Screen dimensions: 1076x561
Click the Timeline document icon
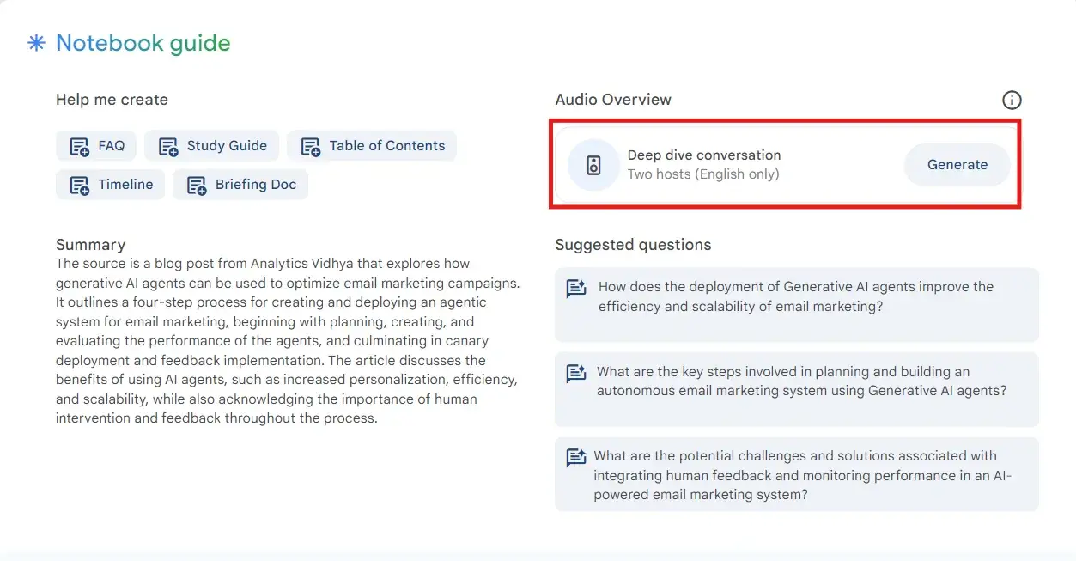[79, 186]
